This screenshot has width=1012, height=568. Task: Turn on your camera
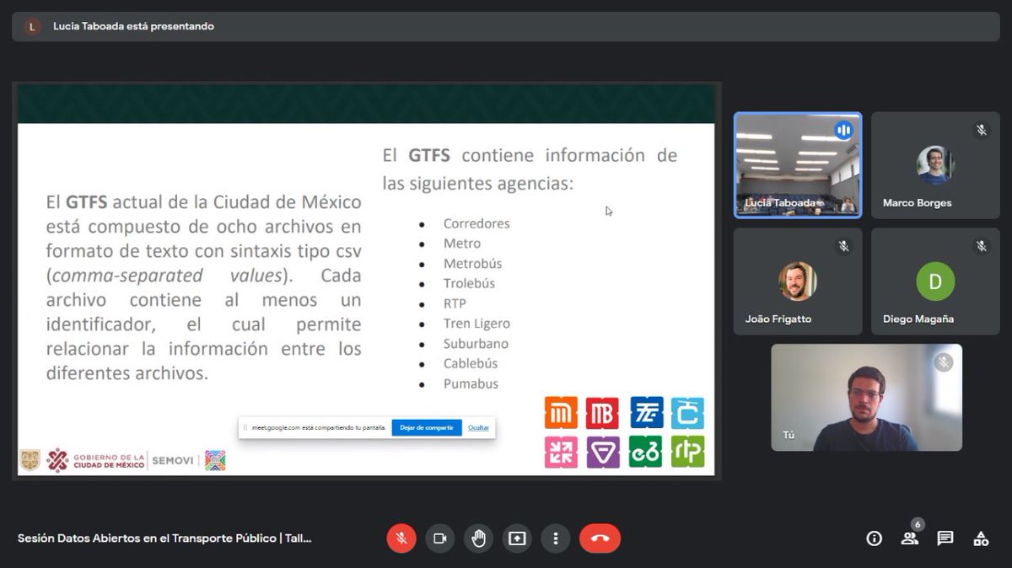439,539
